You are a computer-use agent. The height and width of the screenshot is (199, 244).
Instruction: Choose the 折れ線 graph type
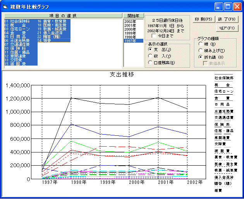[200, 57]
